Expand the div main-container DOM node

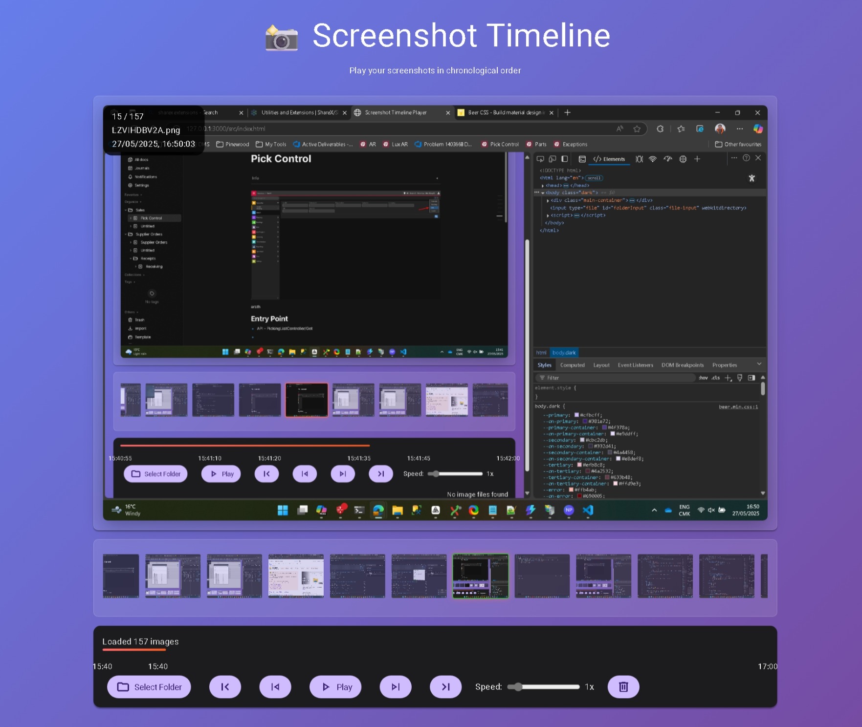click(548, 200)
